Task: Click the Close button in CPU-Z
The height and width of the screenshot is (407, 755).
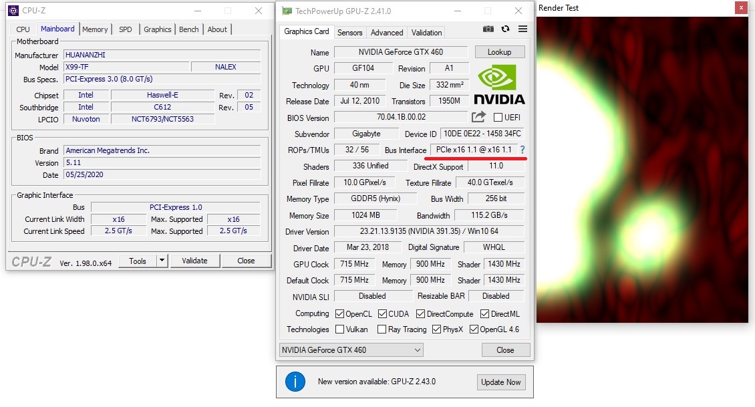Action: pyautogui.click(x=246, y=261)
